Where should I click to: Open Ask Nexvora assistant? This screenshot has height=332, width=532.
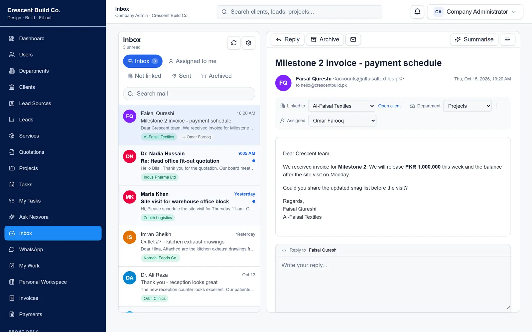(53, 217)
